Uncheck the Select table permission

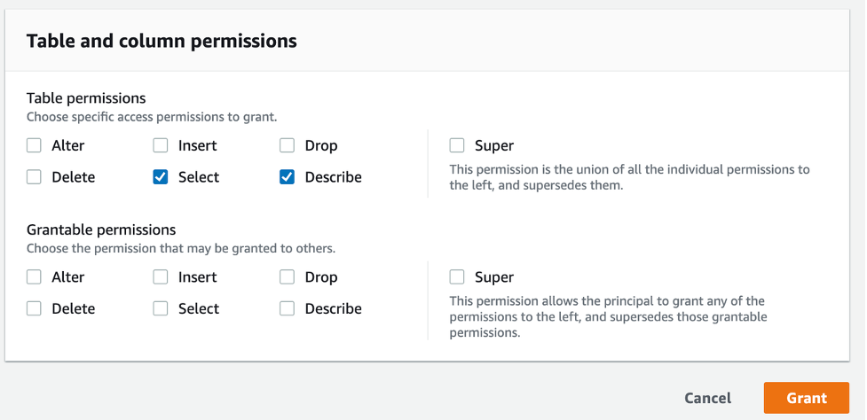[161, 177]
